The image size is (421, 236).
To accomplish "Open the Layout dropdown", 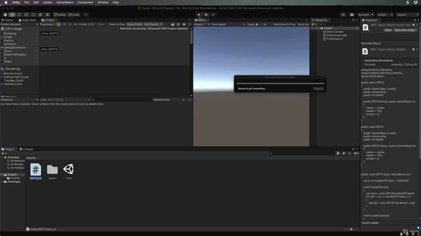I will click(x=407, y=14).
